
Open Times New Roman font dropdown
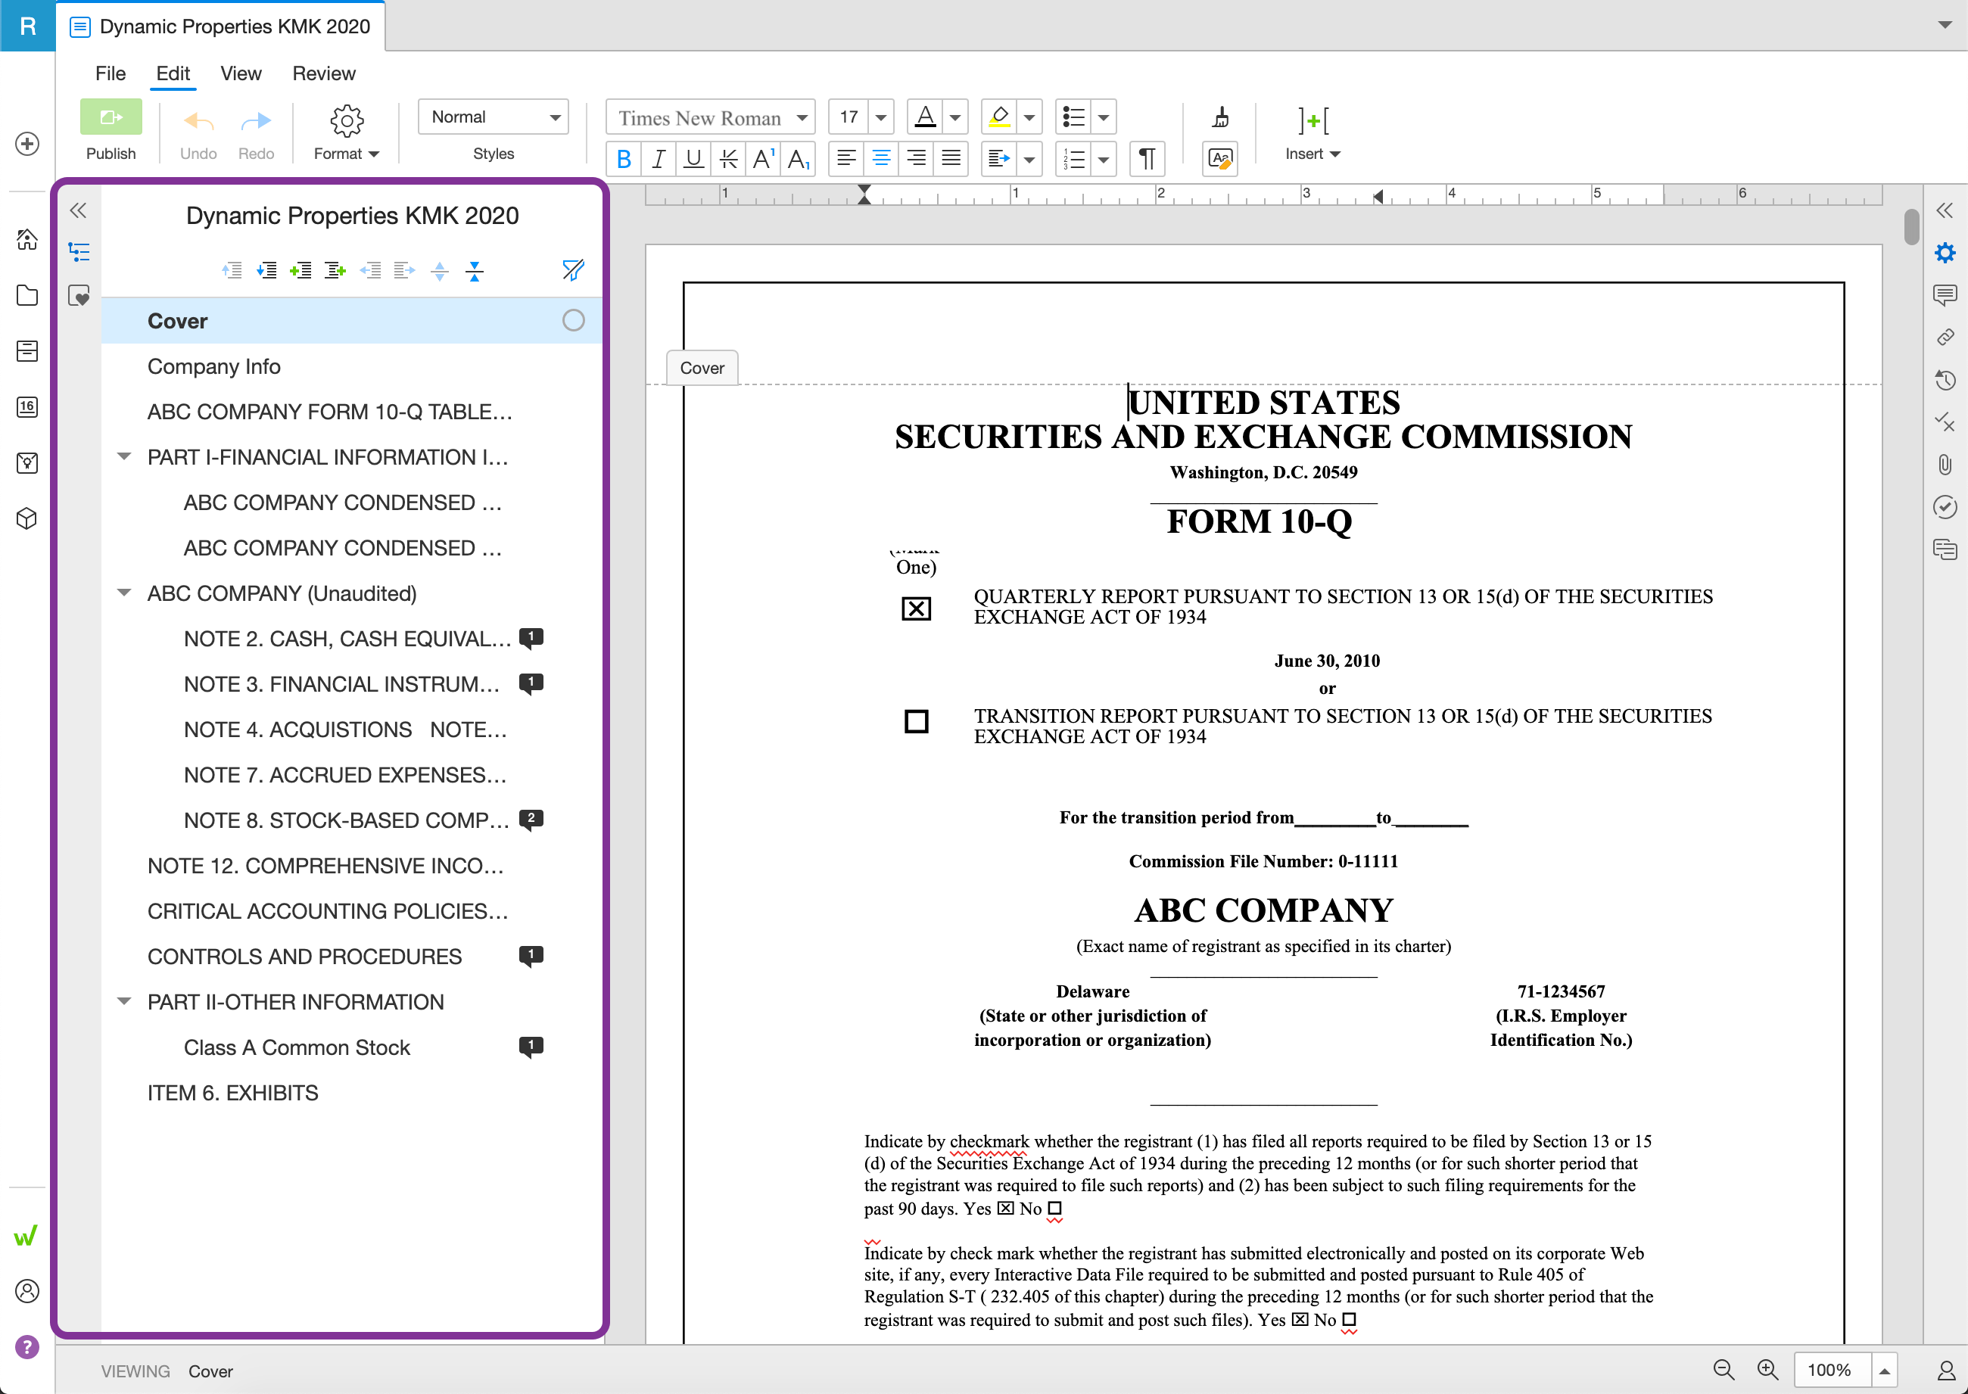click(711, 117)
